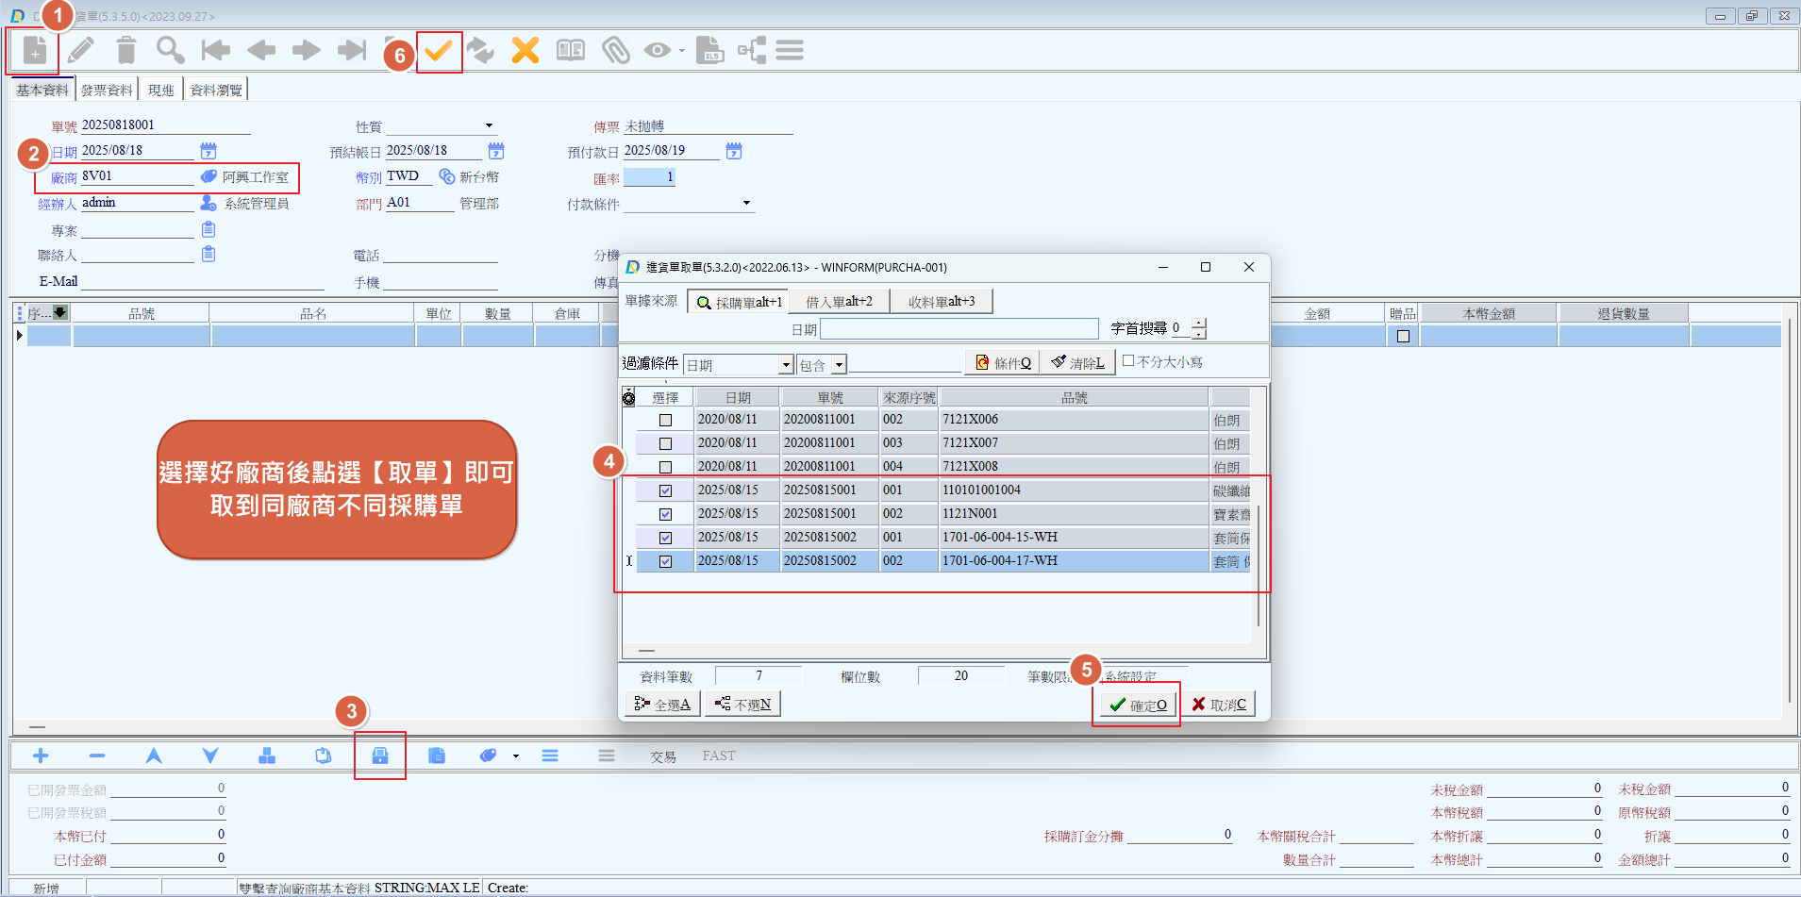
Task: Untick checkbox for row 110101001004
Action: [x=665, y=490]
